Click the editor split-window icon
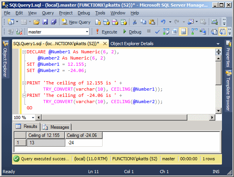The image size is (234, 177). (218, 52)
